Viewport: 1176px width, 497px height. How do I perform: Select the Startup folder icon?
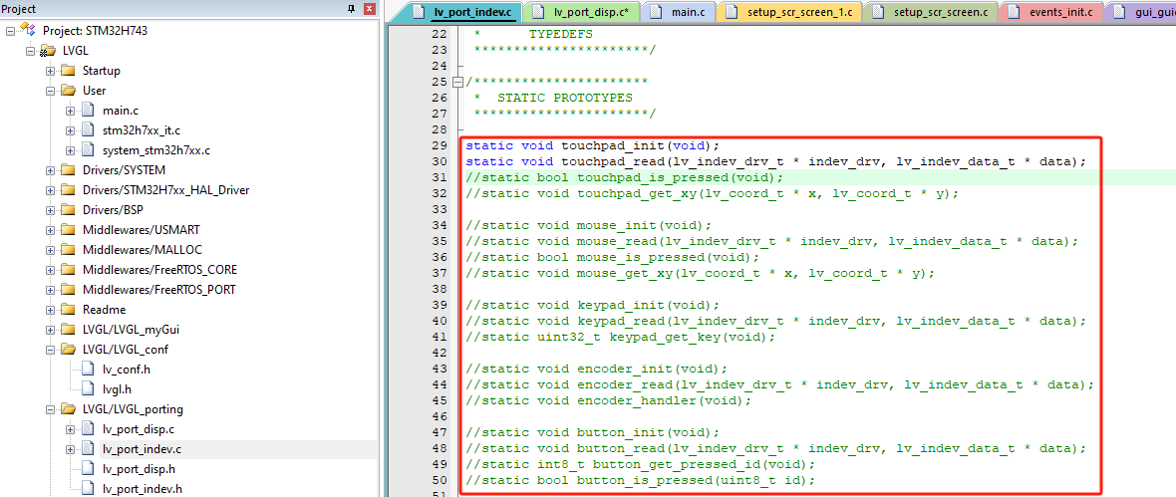click(x=68, y=71)
